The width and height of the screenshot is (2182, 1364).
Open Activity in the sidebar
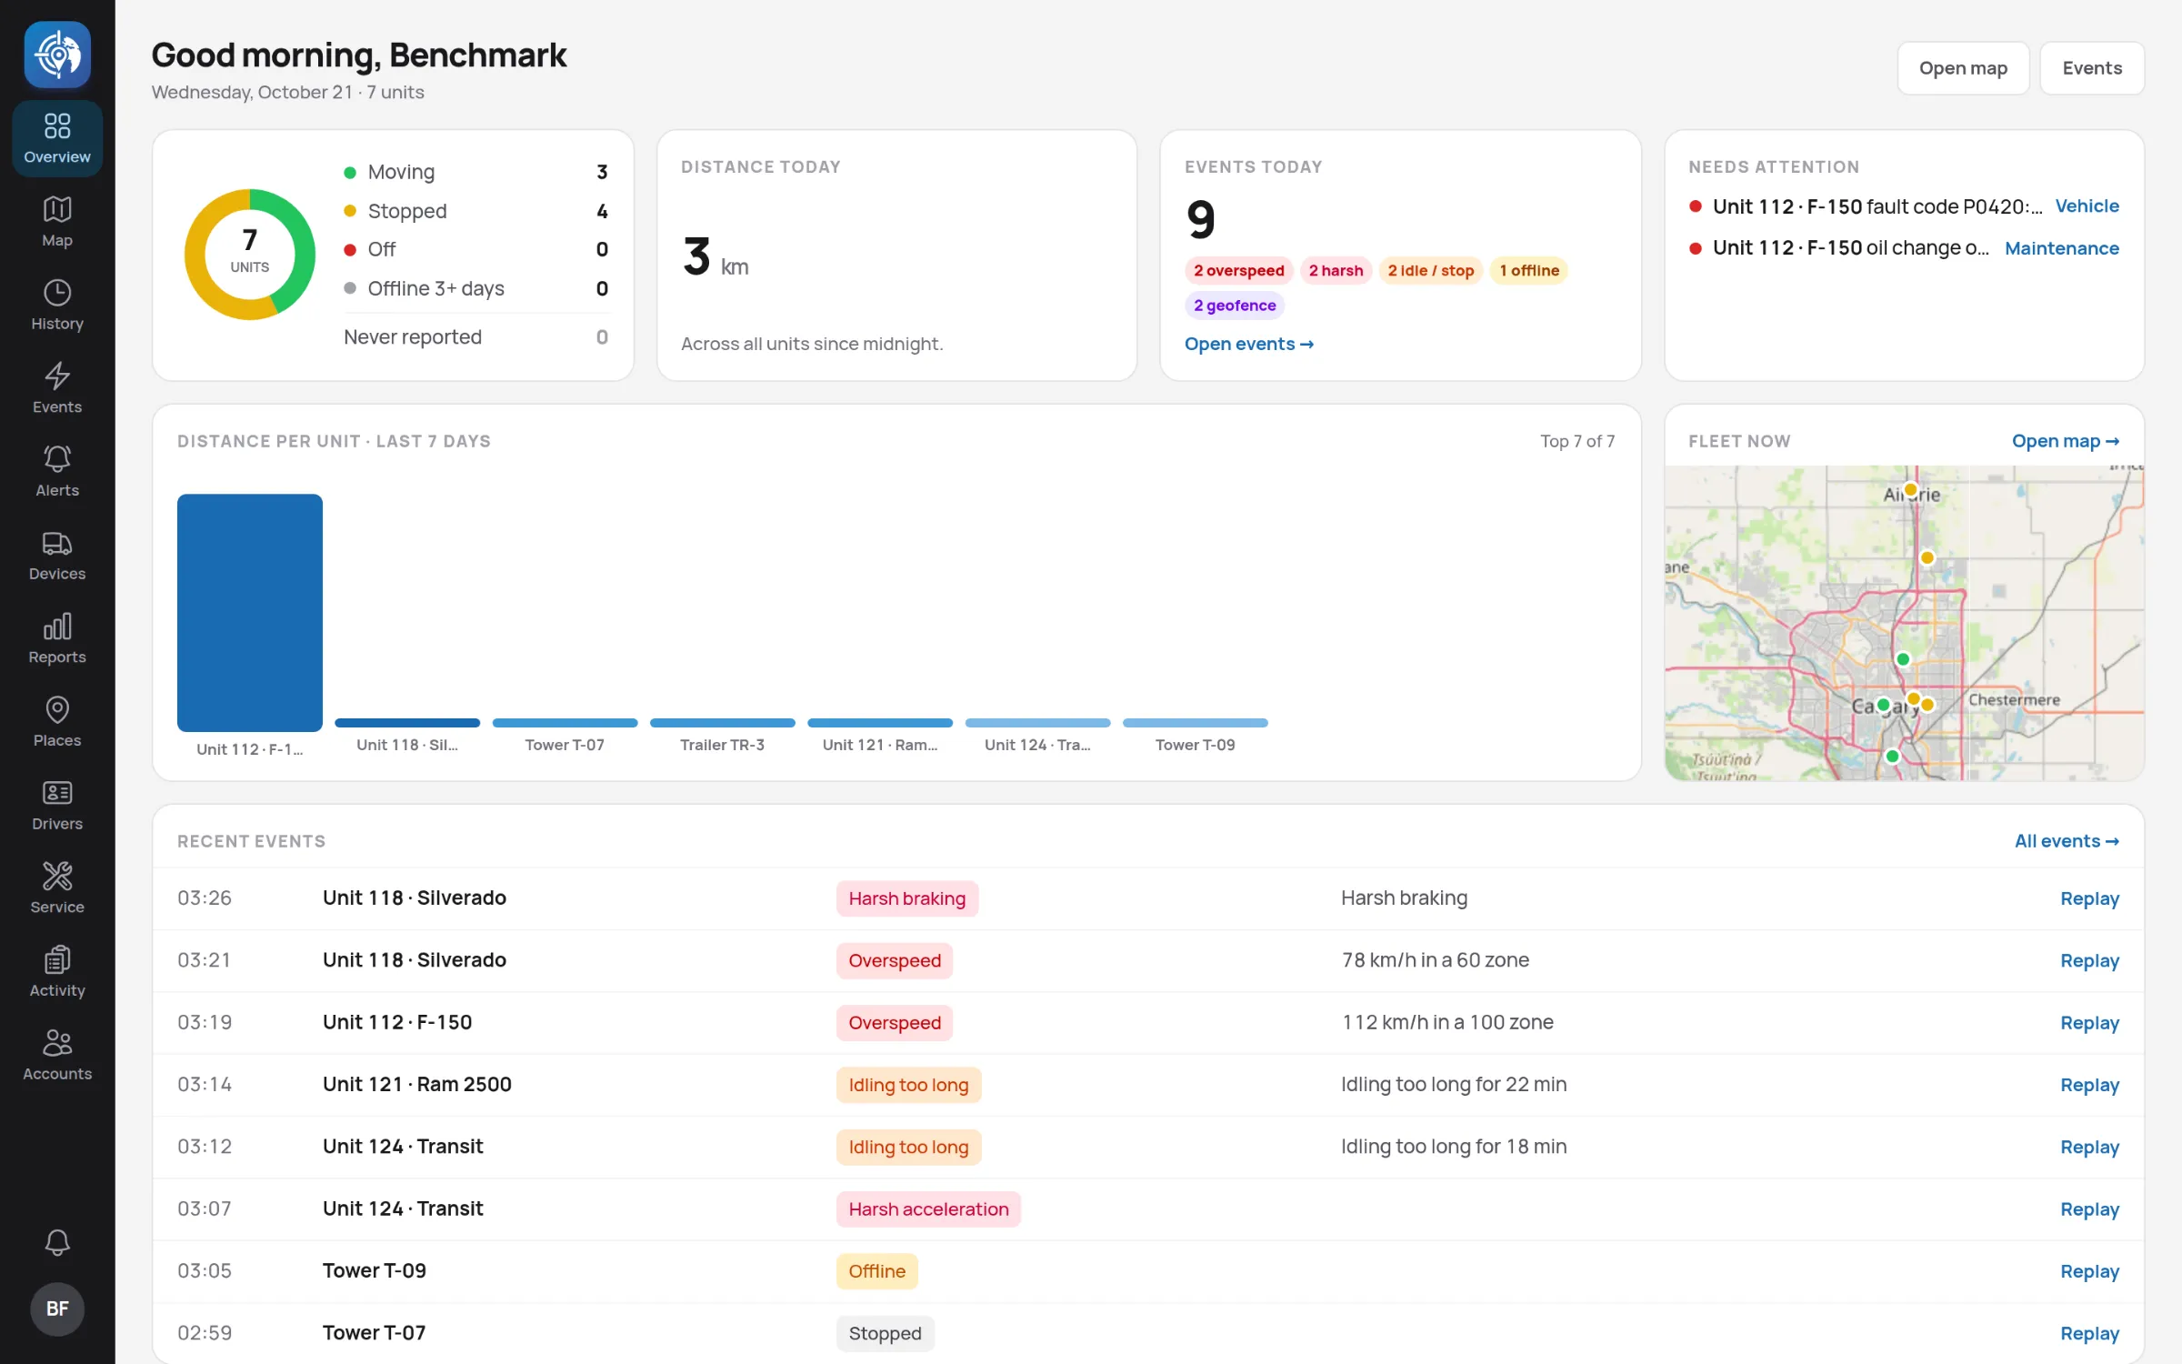[57, 972]
